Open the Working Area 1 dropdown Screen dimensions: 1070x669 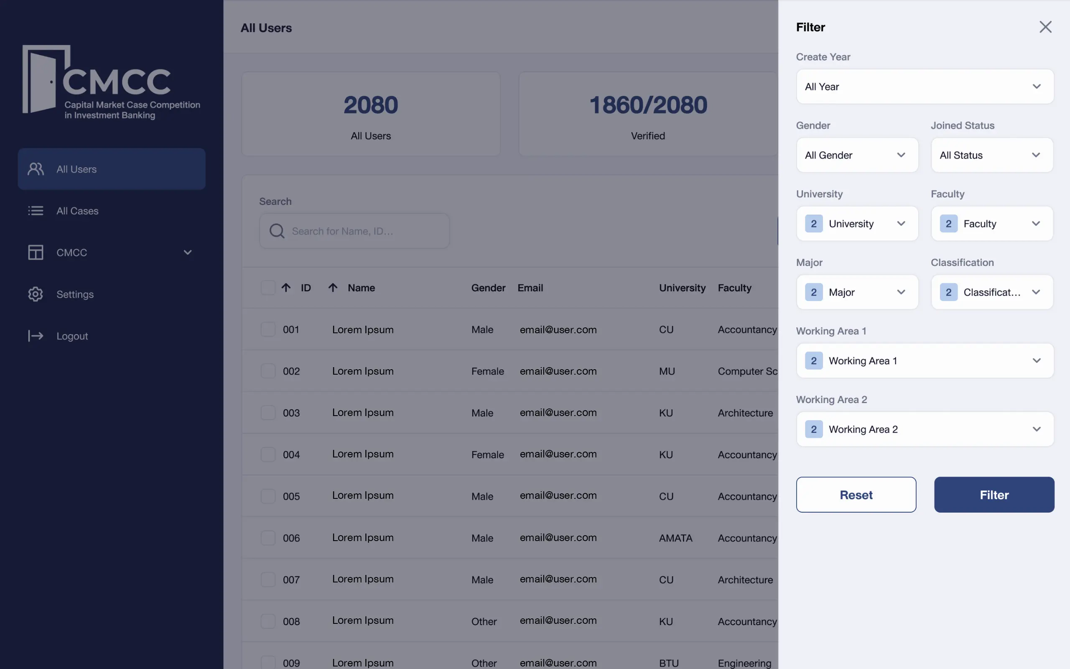(925, 360)
